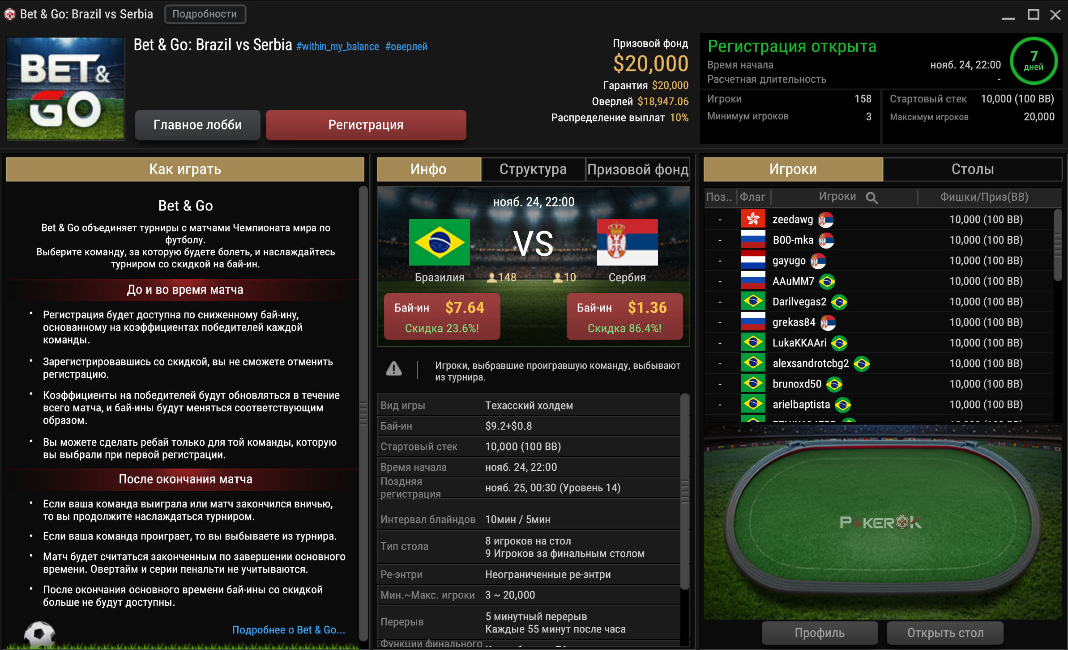Switch to the Структура tab
This screenshot has height=650, width=1068.
click(x=533, y=169)
